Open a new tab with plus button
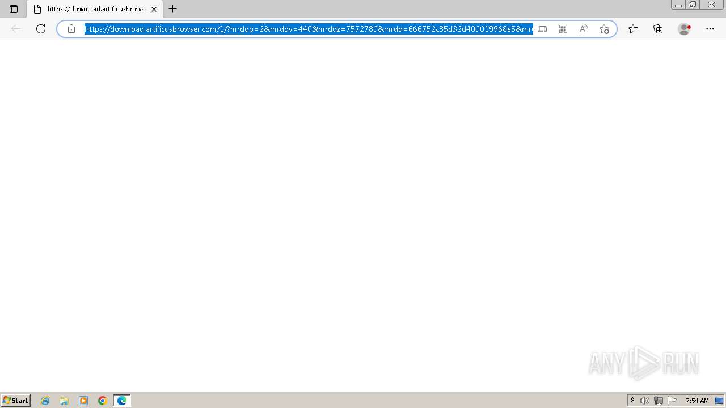The height and width of the screenshot is (408, 726). click(x=173, y=9)
